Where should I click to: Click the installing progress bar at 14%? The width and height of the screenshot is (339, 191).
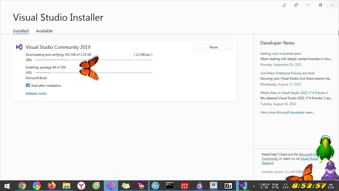point(94,72)
